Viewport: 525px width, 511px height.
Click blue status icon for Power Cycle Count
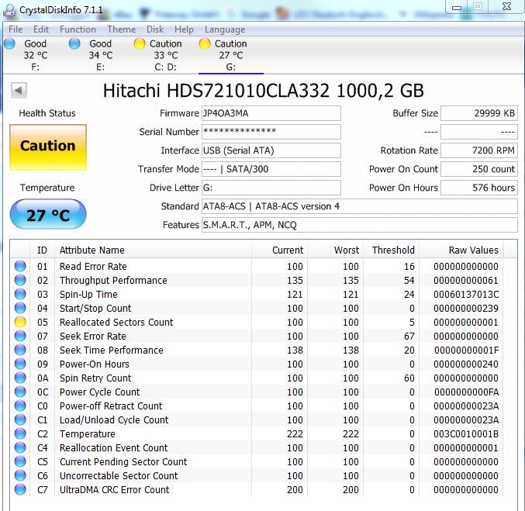[20, 392]
